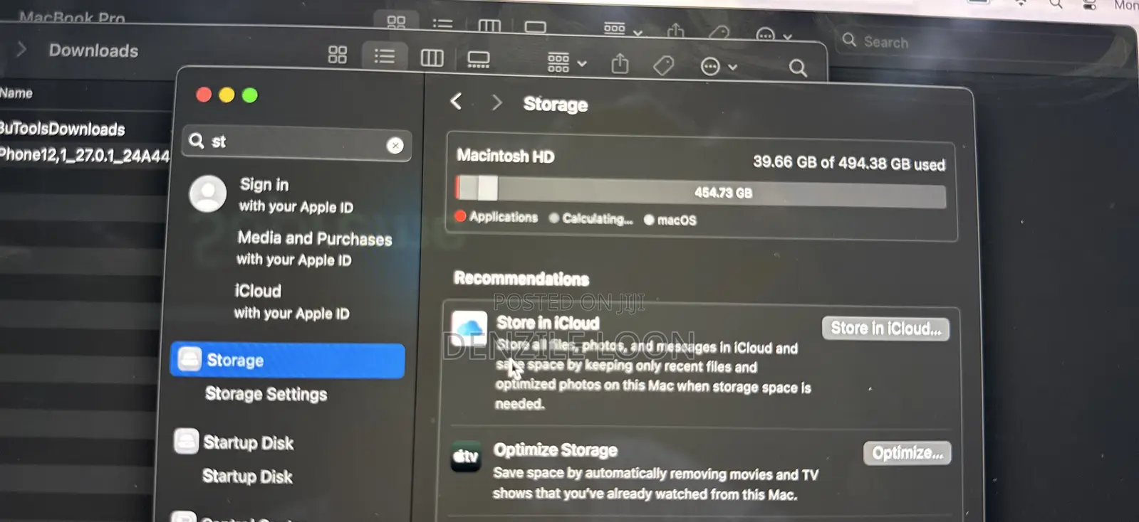Switch Downloads window to icon view
The width and height of the screenshot is (1139, 522).
pos(338,55)
